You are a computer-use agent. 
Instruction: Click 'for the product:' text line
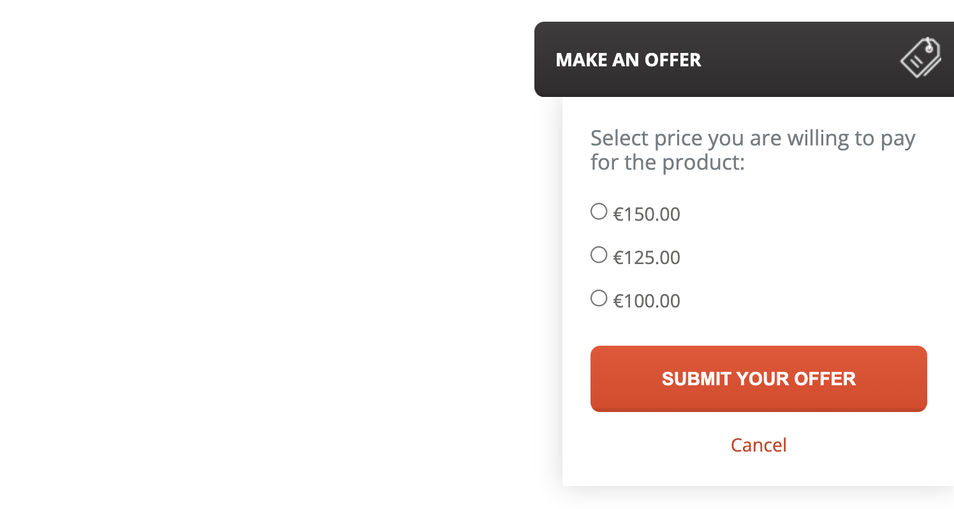coord(668,162)
